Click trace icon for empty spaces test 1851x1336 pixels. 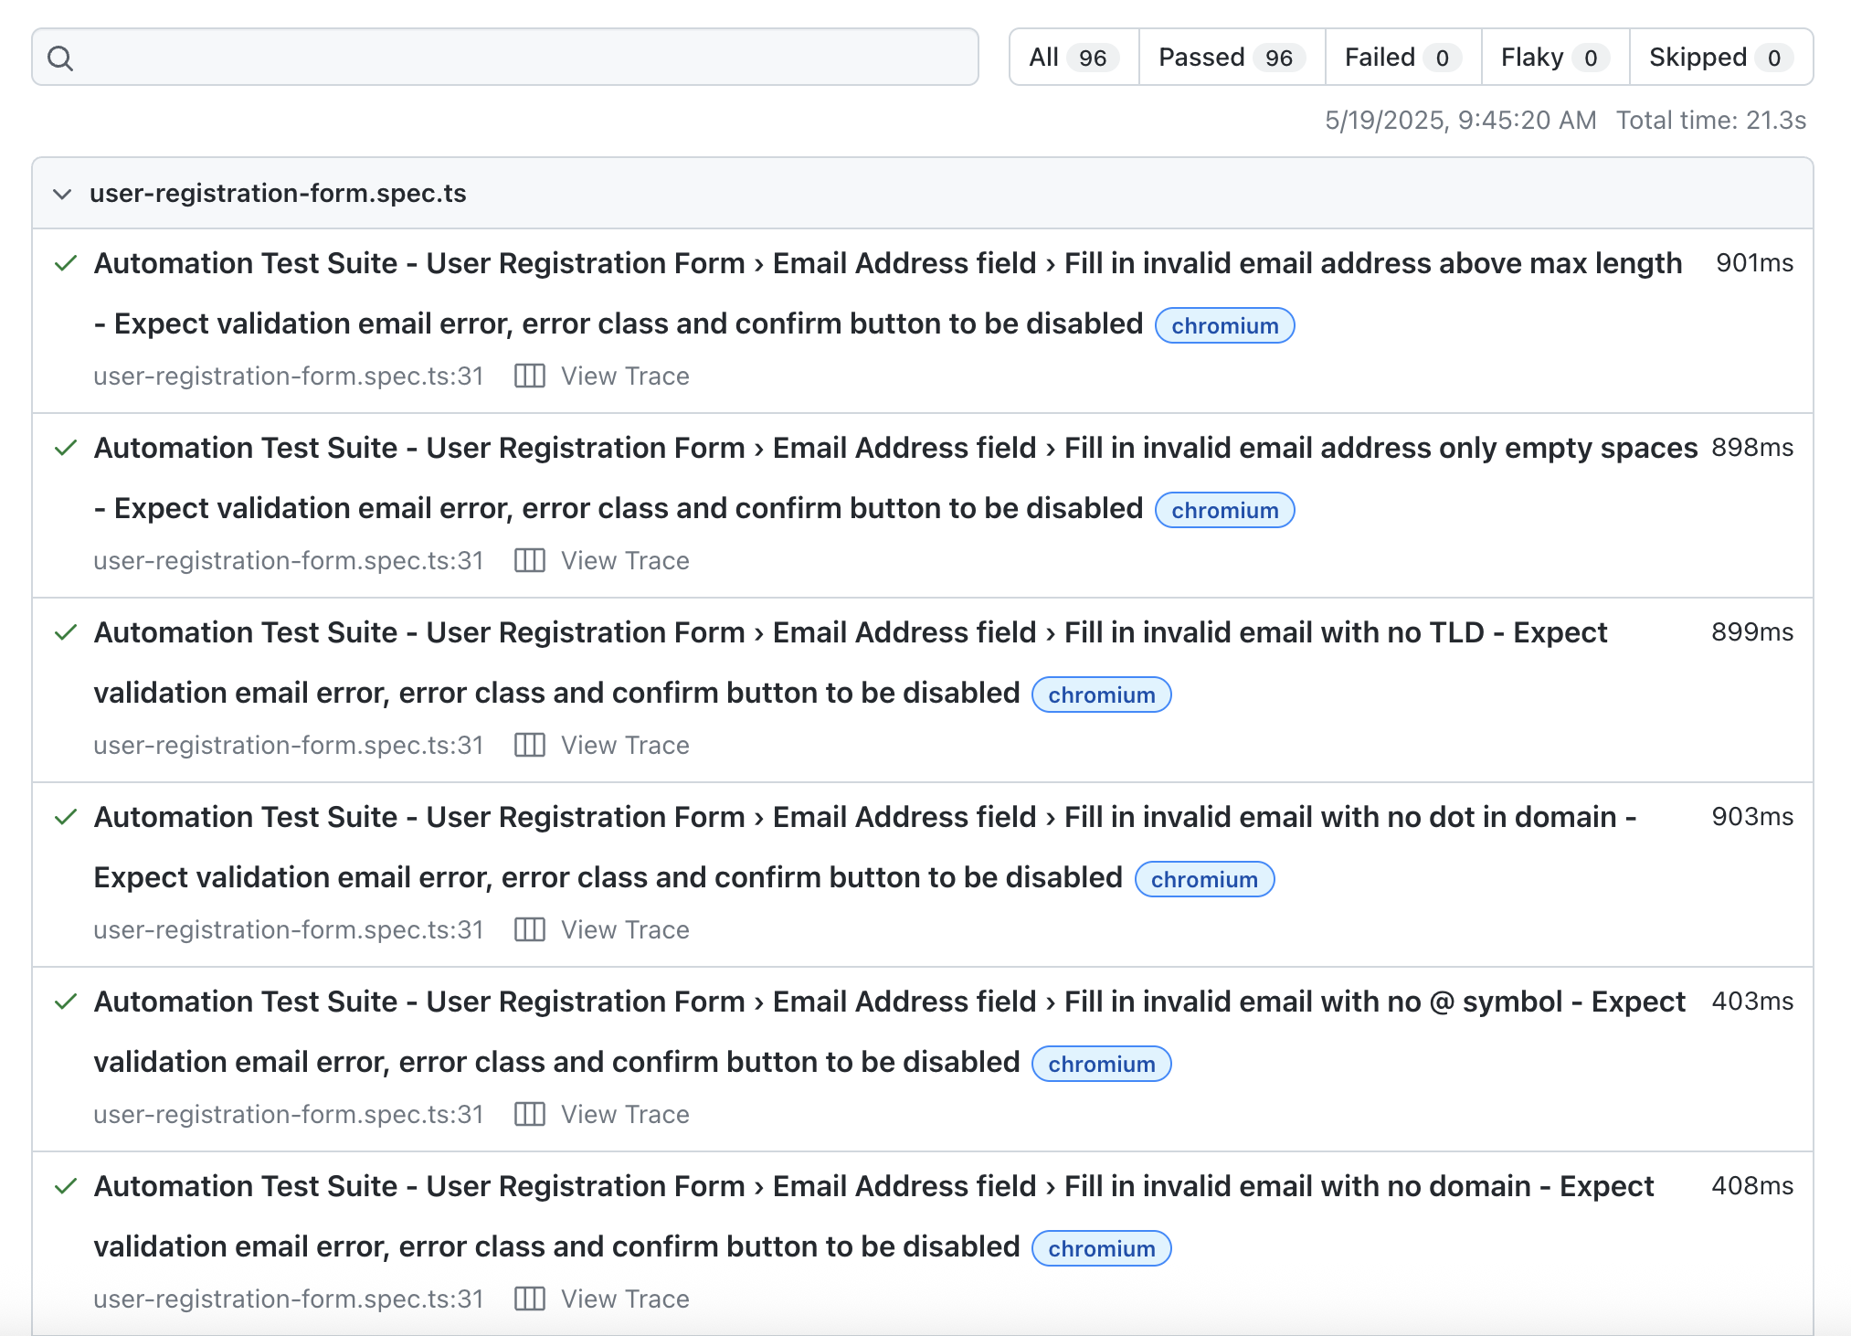pos(529,561)
